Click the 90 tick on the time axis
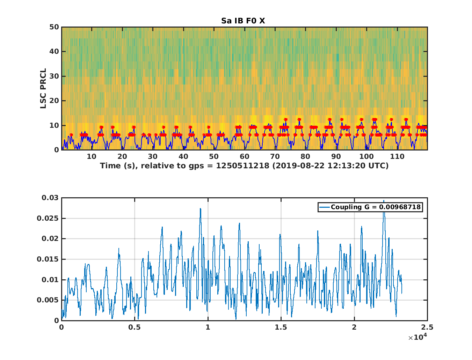 coord(336,157)
